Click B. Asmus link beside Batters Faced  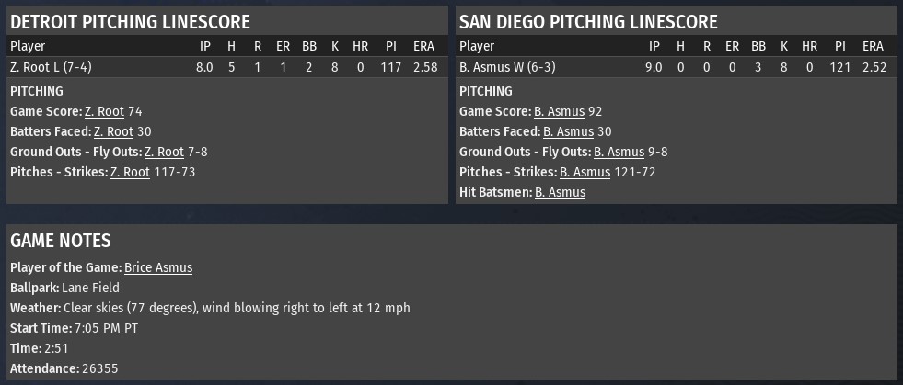568,131
